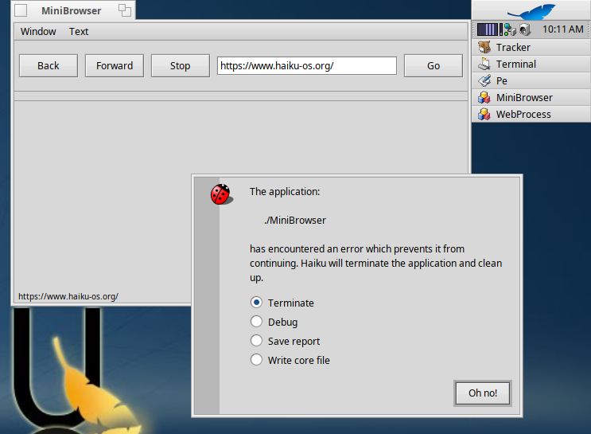The height and width of the screenshot is (434, 591).
Task: Click the WebProcess icon in Deskbar
Action: coord(484,115)
